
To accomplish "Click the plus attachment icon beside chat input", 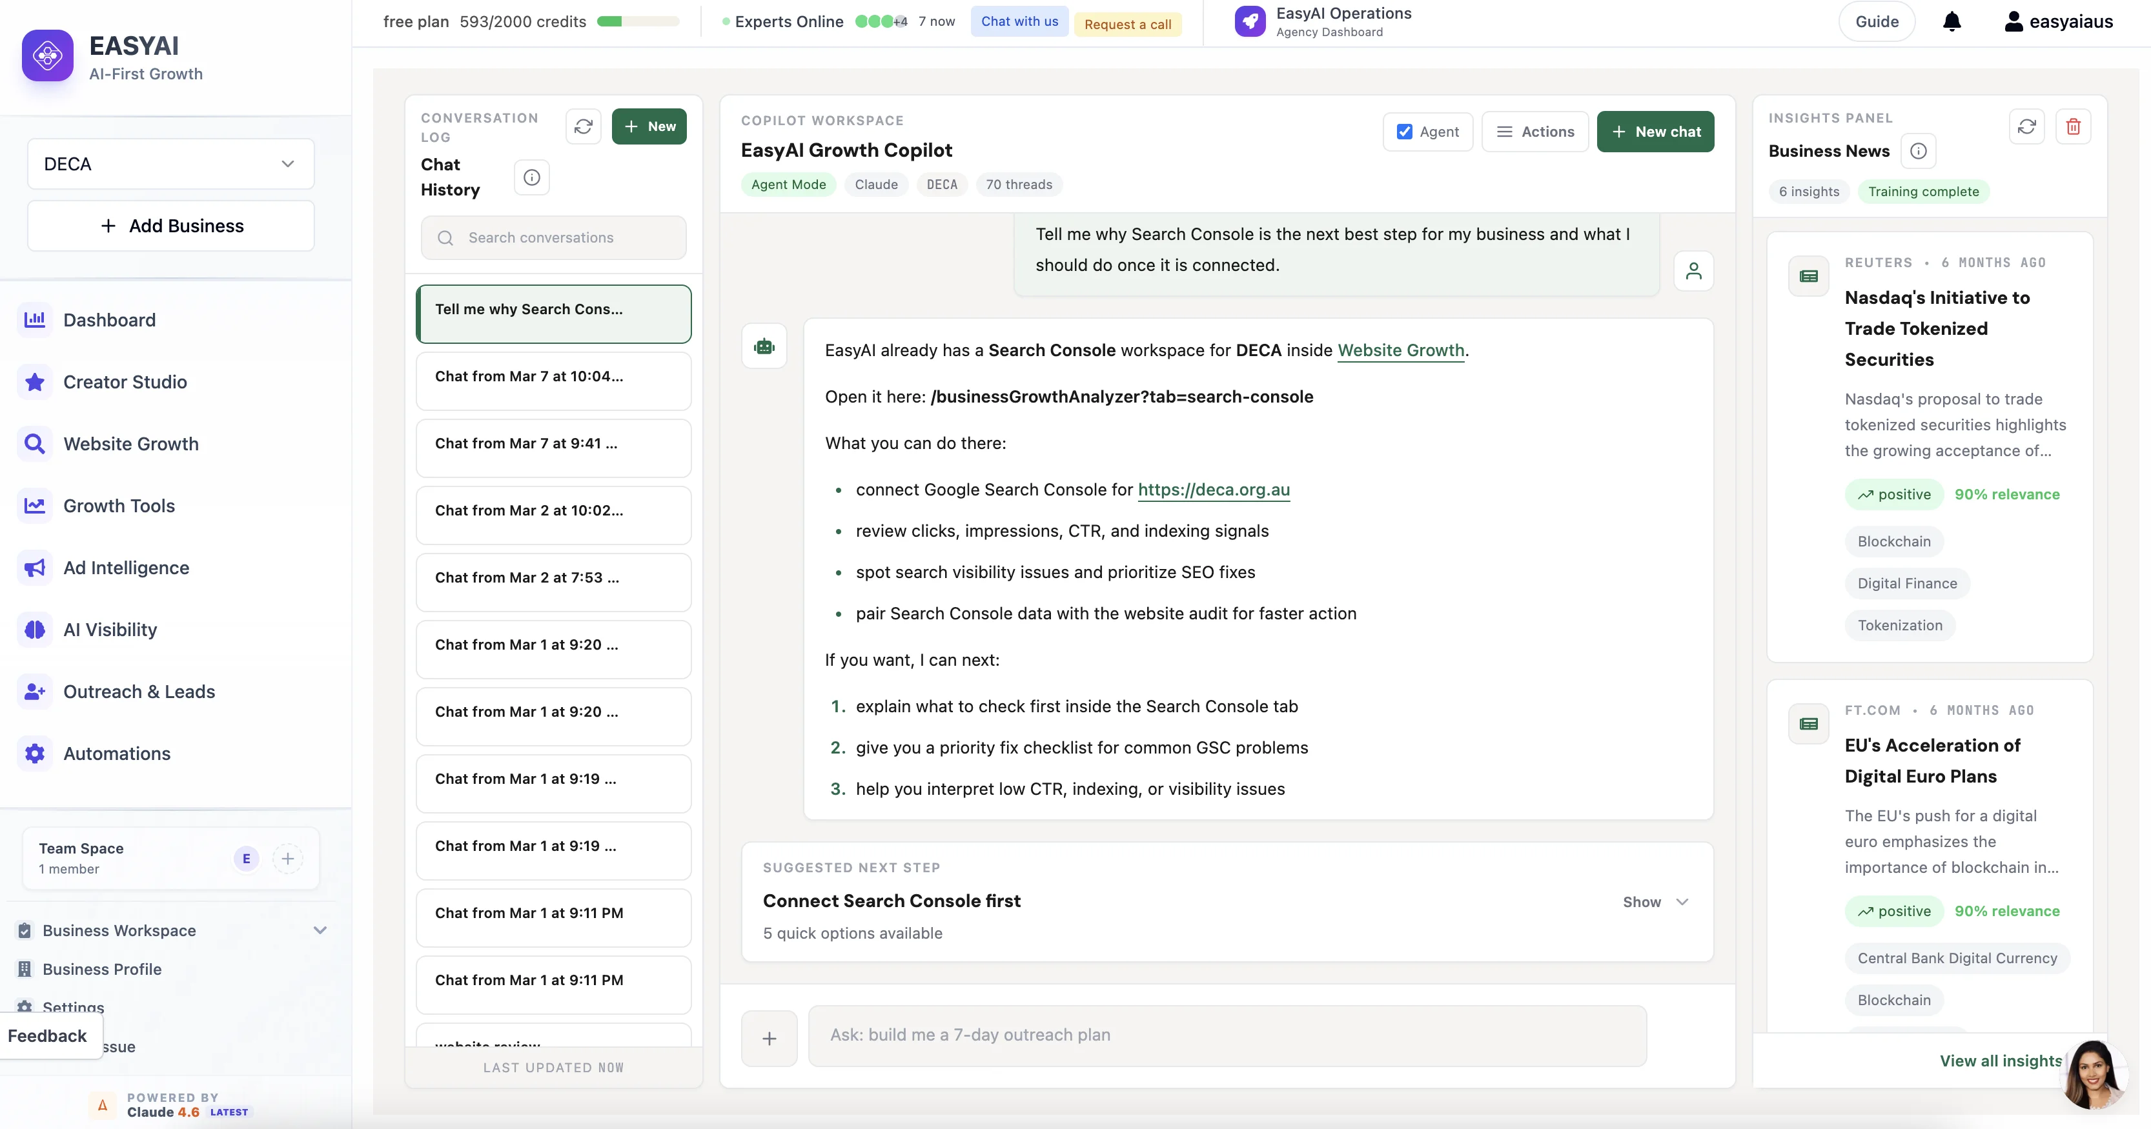I will [x=769, y=1037].
